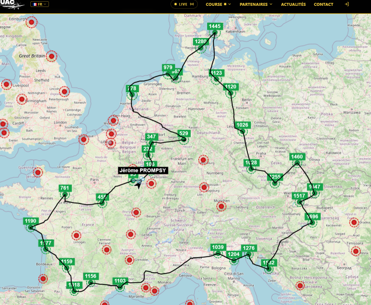Click the red marker beside Great Britain label
Viewport: 371px width, 305px height.
pos(51,57)
